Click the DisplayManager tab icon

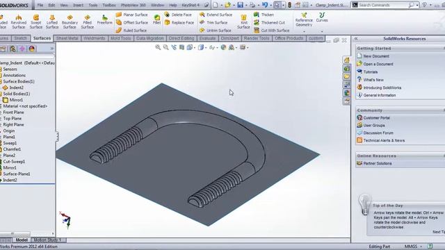tap(32, 49)
